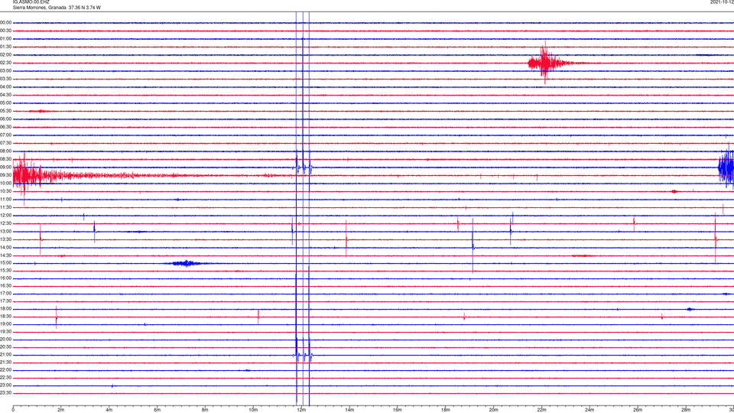
Task: Click the small red event on 14:30 trace near 23m
Action: tap(583, 255)
